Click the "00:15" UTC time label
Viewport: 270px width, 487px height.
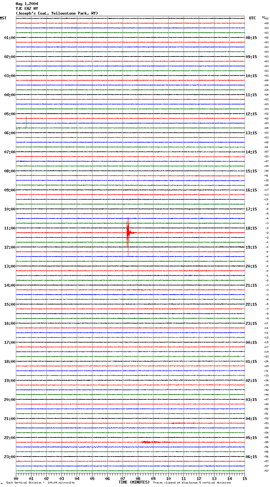pyautogui.click(x=251, y=343)
